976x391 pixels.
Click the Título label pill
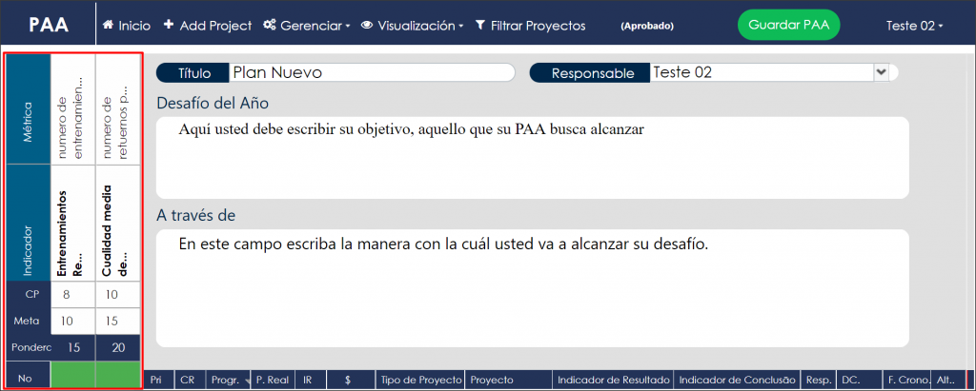(193, 72)
